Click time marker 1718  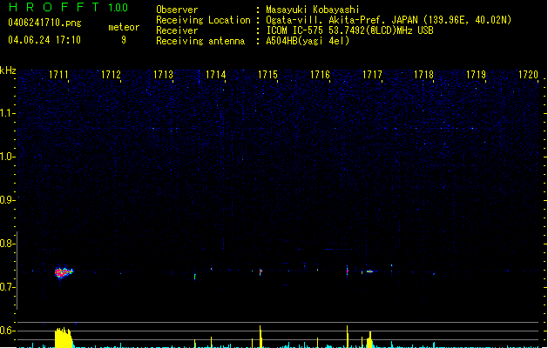(424, 75)
